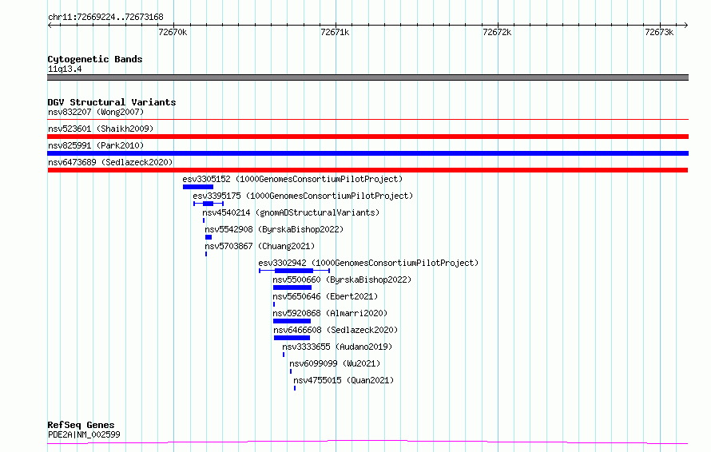
Task: Click the 72672k ruler tick label
Action: 497,32
